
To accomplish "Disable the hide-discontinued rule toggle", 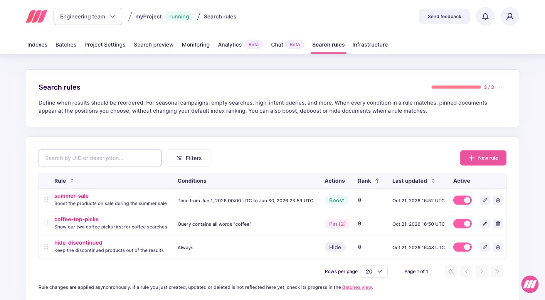I will click(x=463, y=247).
